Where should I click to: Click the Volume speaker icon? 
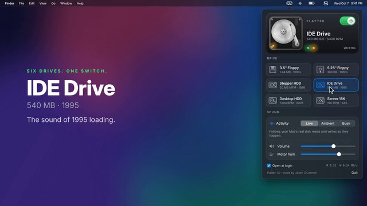coord(271,146)
